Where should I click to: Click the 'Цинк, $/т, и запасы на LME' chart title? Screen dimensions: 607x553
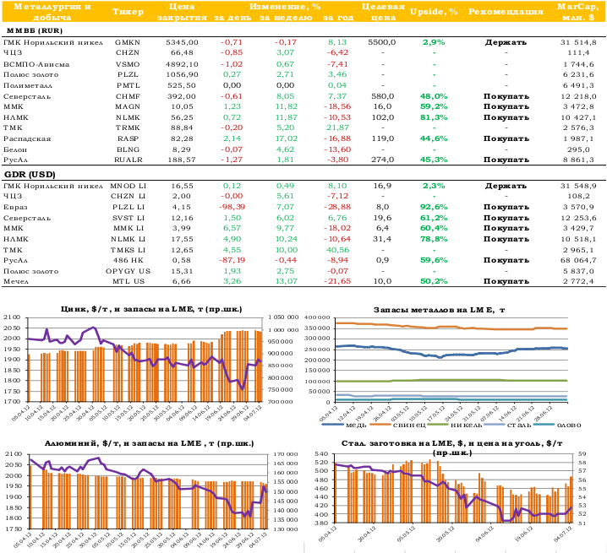coord(151,309)
